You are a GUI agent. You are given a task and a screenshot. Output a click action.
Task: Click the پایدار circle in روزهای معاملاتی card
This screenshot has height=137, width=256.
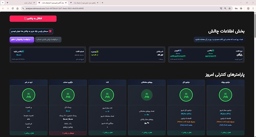tap(147, 95)
